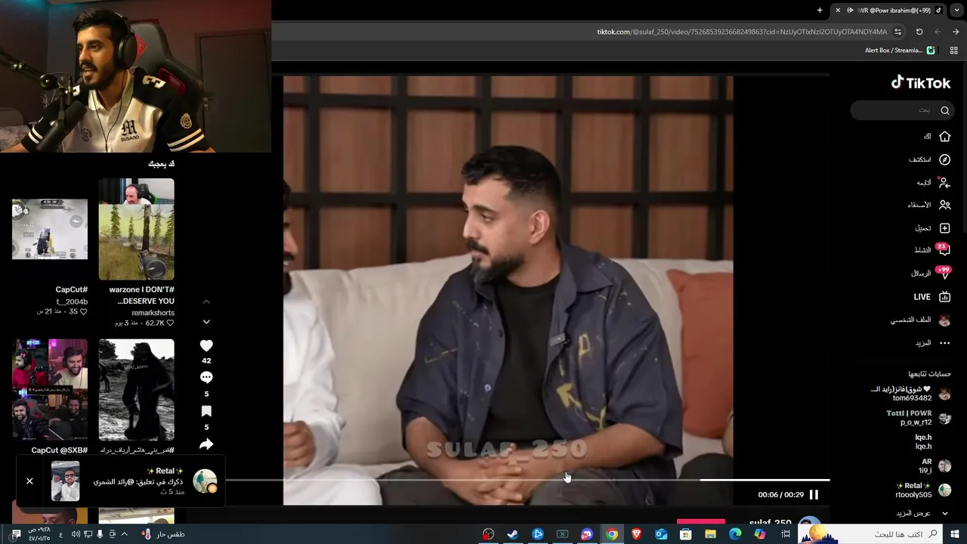Open followed account Retal rtoooly505
Screen dimensions: 967x544
(x=923, y=490)
